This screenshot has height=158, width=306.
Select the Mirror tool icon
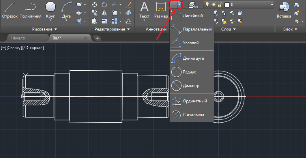pyautogui.click(x=104, y=13)
